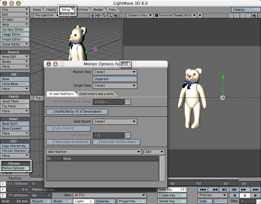Click the Unparent button
Viewport: 261px width, 204px height.
tap(115, 79)
